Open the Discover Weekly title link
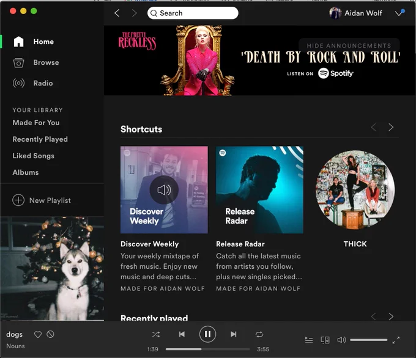 150,244
